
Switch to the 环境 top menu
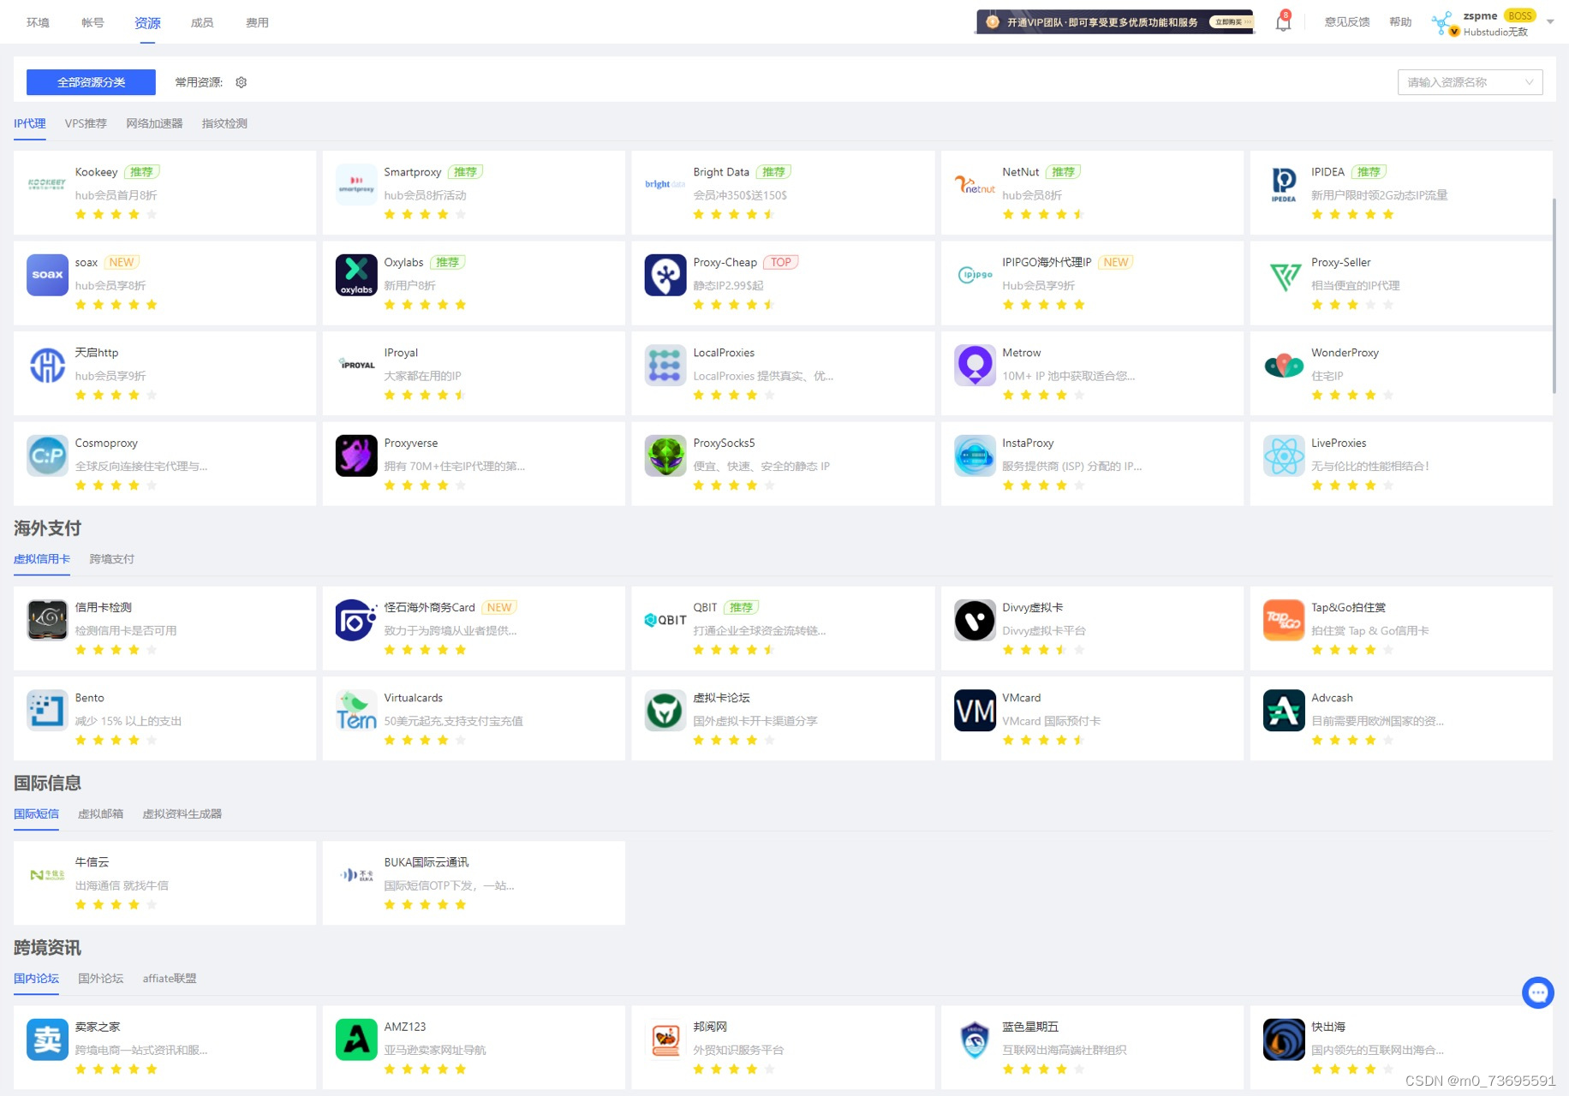click(38, 22)
